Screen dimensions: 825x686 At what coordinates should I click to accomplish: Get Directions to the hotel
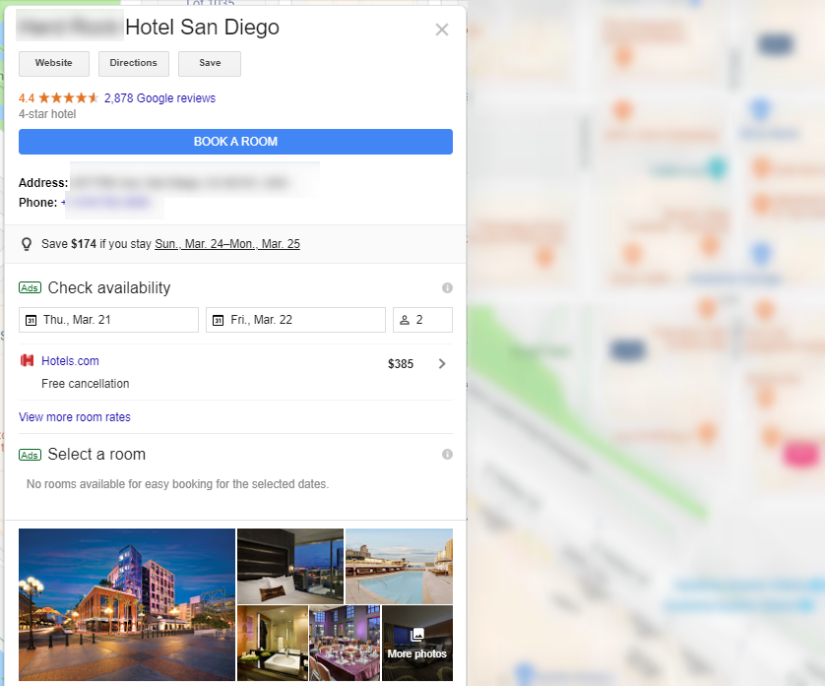point(134,63)
